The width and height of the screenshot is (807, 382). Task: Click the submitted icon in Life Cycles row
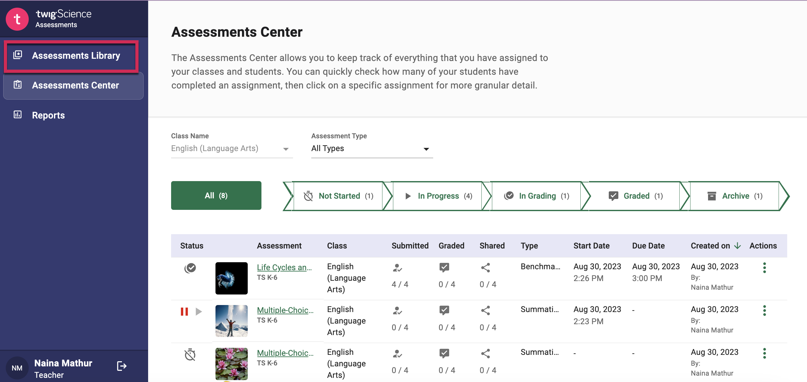tap(397, 268)
